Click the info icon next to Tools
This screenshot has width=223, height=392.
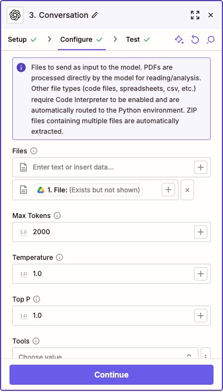[36, 341]
